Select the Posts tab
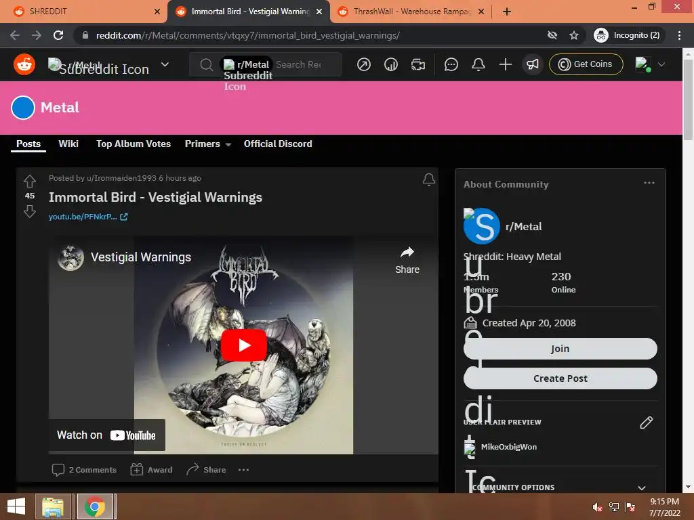The height and width of the screenshot is (520, 694). tap(28, 144)
